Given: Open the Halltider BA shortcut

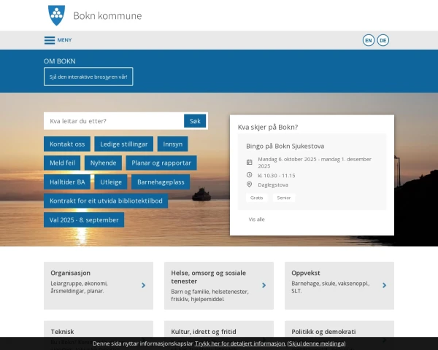Looking at the screenshot, I should point(67,182).
